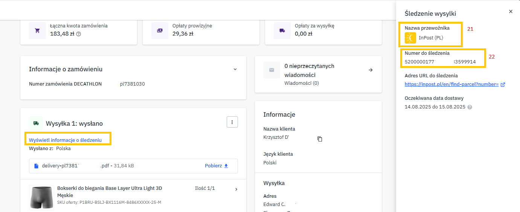Click the shopping cart icon for order total
This screenshot has height=212, width=520.
coord(37,30)
